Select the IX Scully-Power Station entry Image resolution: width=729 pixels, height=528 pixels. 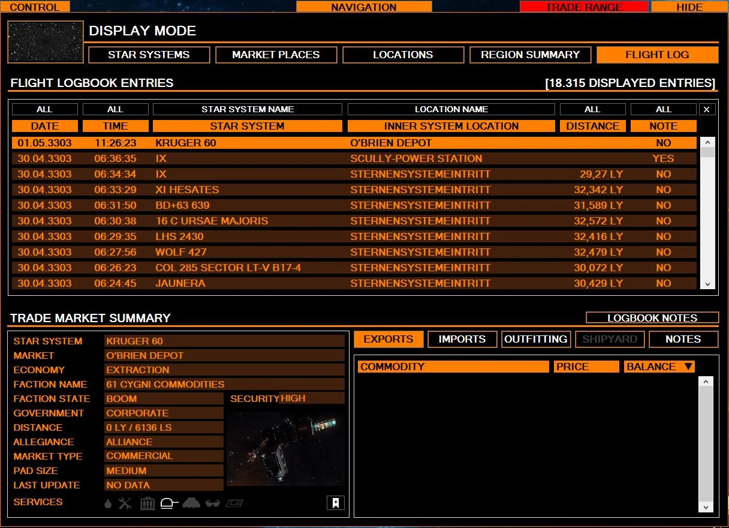[x=354, y=158]
